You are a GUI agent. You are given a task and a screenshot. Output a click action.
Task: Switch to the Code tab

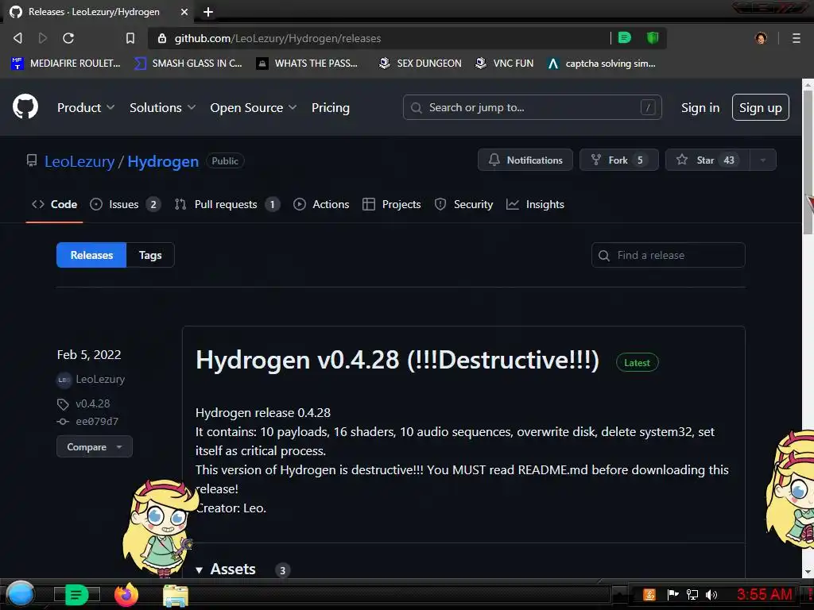click(55, 204)
